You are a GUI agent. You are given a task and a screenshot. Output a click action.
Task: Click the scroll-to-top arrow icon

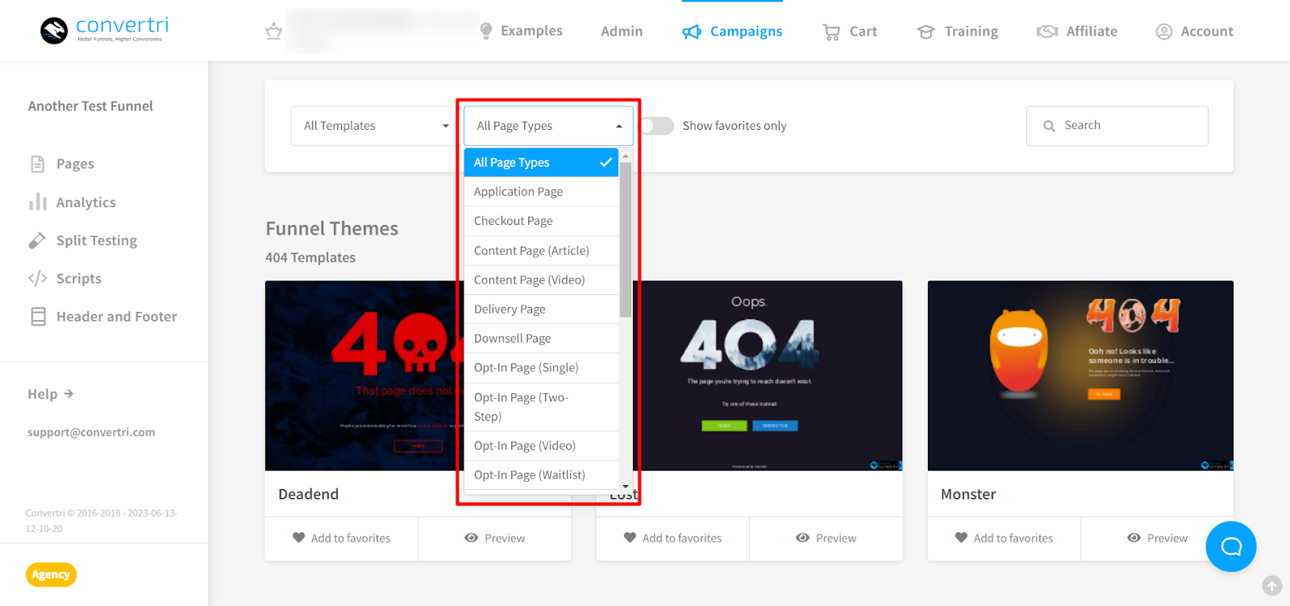(x=1271, y=586)
